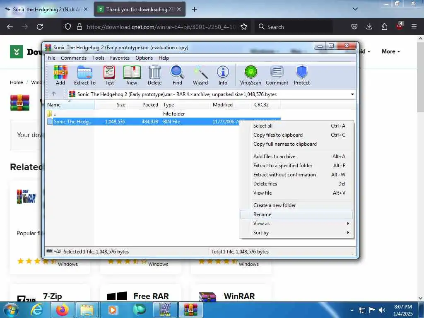Go up one folder level arrow
The width and height of the screenshot is (424, 318).
[x=54, y=94]
